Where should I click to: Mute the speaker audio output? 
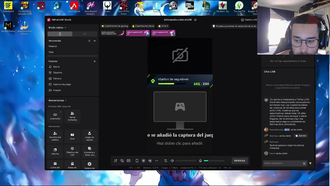[x=172, y=161]
